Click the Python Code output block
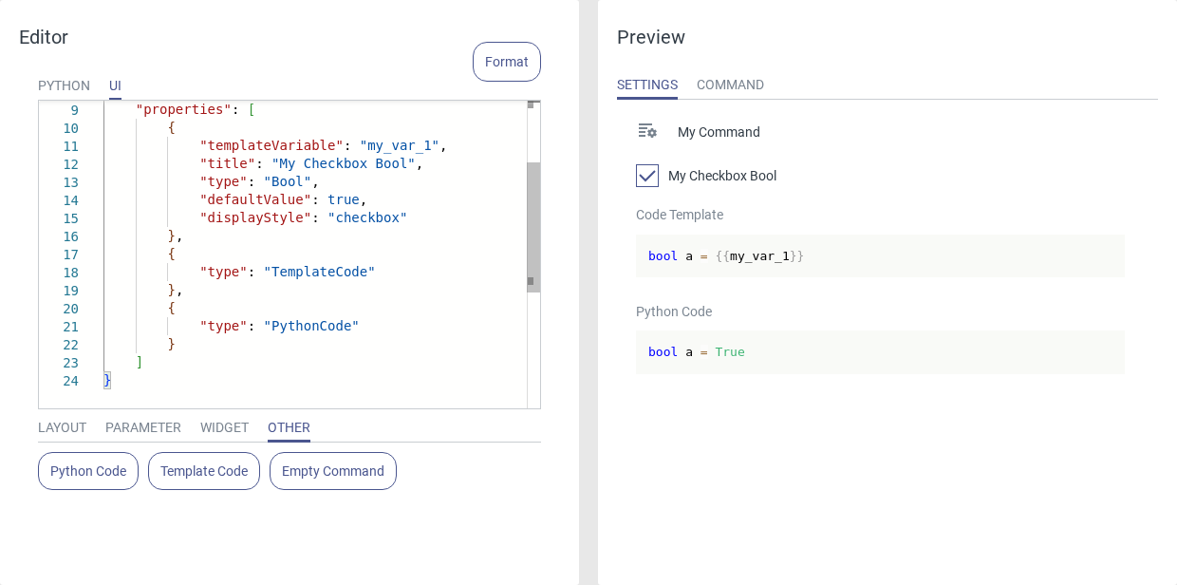Image resolution: width=1177 pixels, height=585 pixels. tap(880, 351)
